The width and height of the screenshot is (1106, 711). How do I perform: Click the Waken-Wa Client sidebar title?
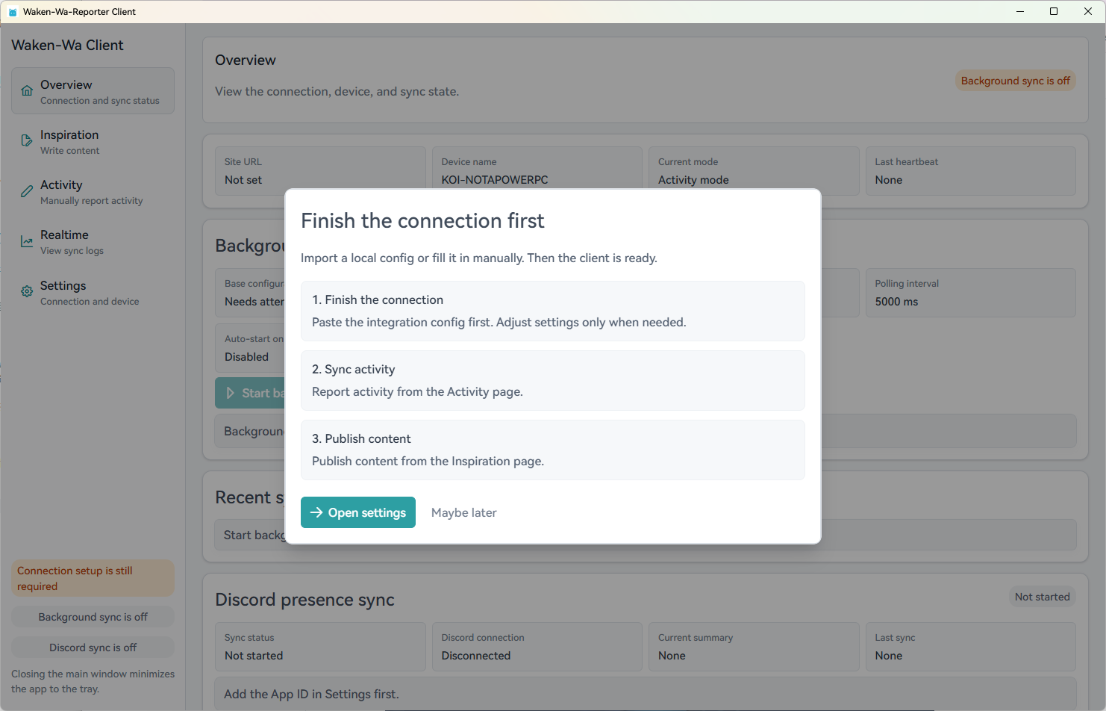(67, 45)
